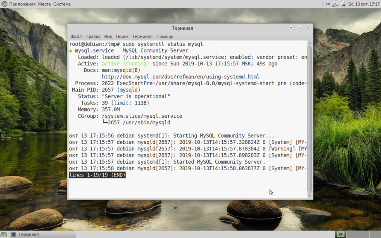Click the show desktop icon in bottom panel
This screenshot has width=381, height=238.
[4, 234]
